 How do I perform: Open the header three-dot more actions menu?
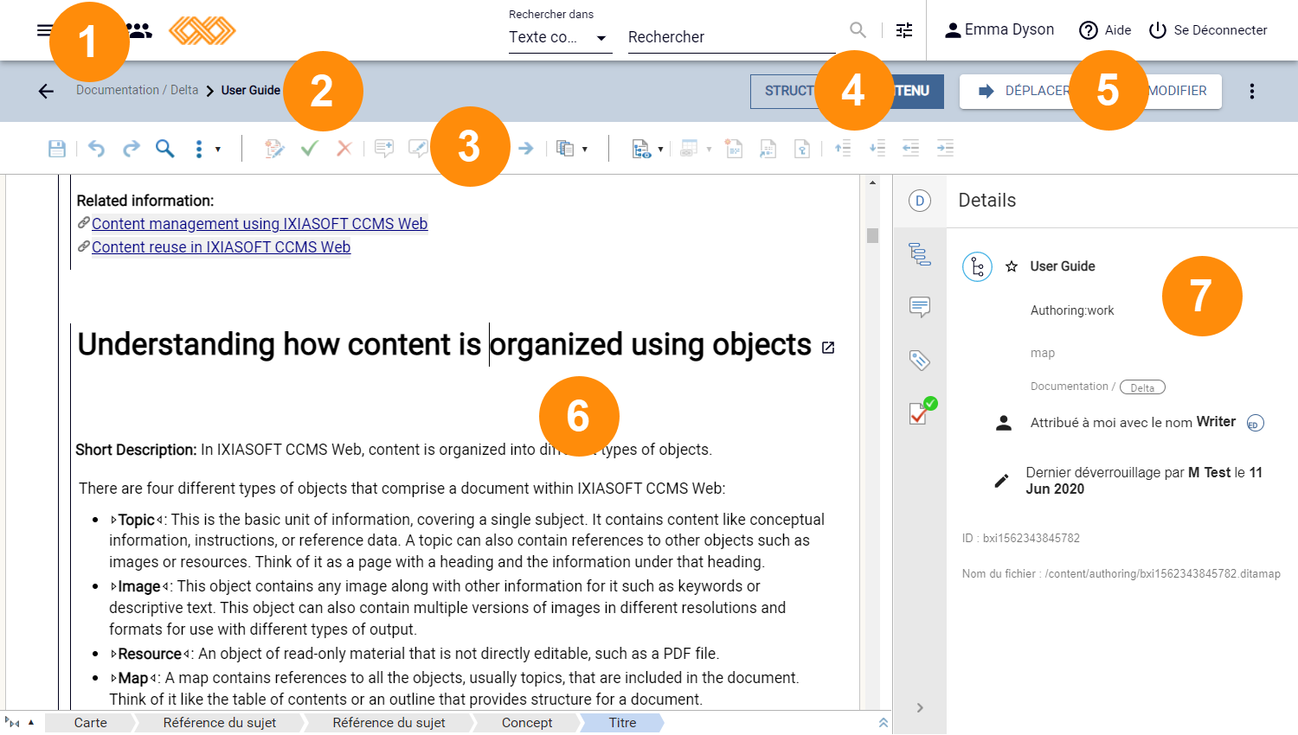(1251, 91)
